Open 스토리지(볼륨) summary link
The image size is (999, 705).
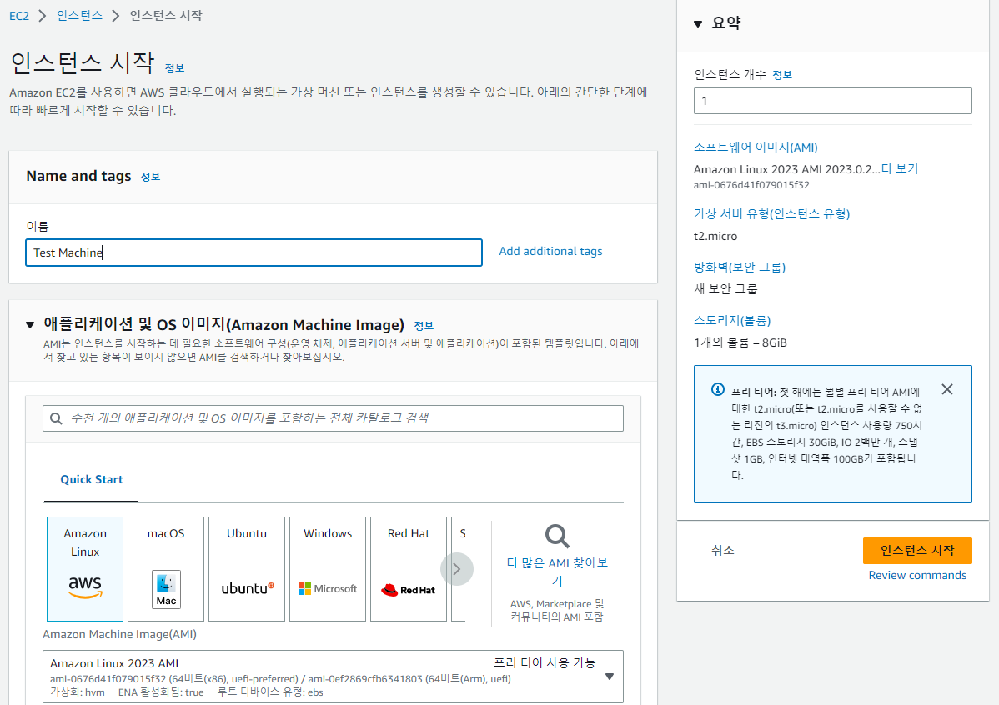pyautogui.click(x=732, y=320)
